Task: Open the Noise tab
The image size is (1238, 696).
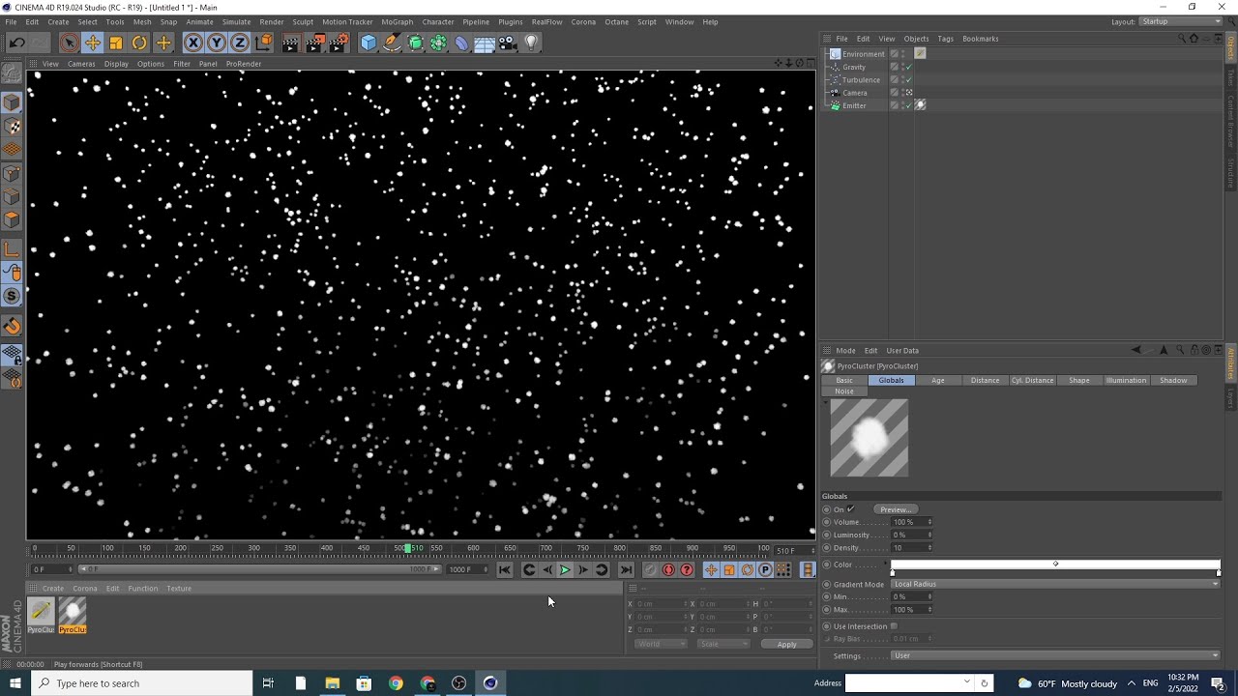Action: pyautogui.click(x=844, y=391)
